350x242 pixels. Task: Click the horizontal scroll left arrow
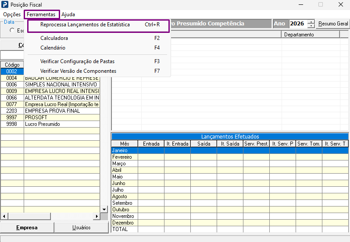tap(4, 216)
